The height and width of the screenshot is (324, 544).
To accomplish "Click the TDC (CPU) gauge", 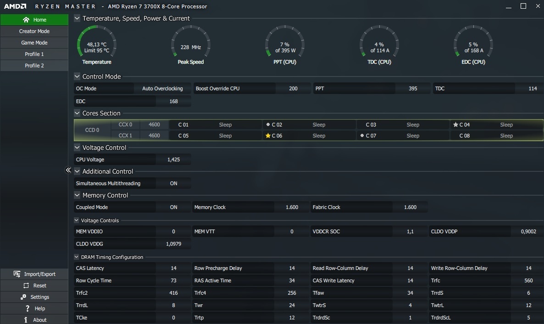I will point(379,42).
